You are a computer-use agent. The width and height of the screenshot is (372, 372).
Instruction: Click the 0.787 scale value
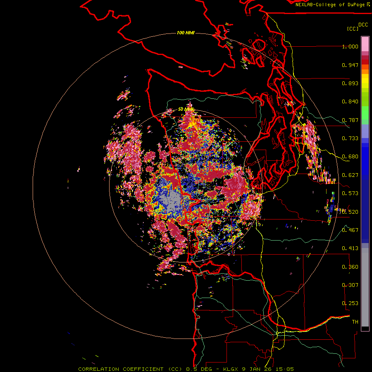pyautogui.click(x=350, y=120)
